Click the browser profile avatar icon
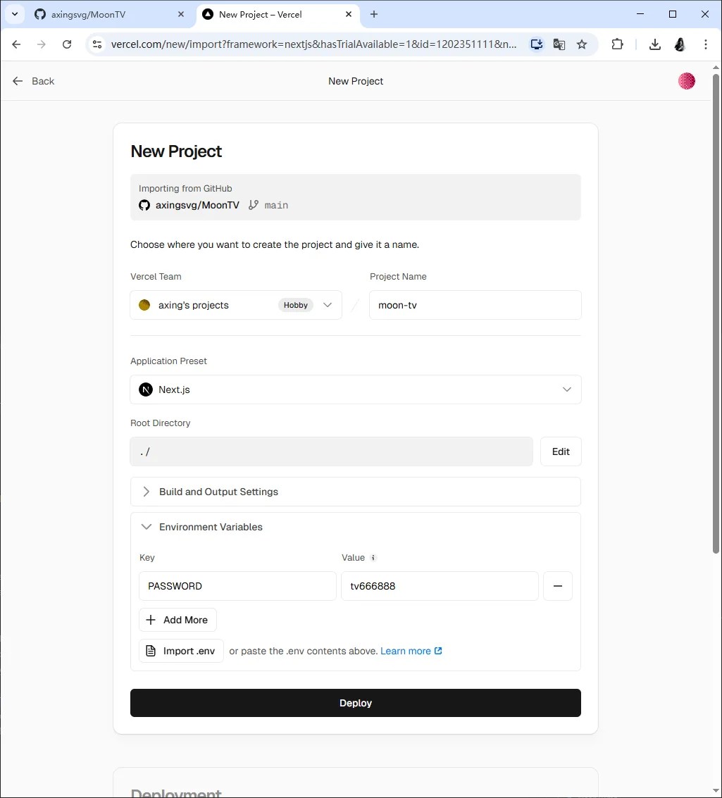The height and width of the screenshot is (798, 722). 680,44
